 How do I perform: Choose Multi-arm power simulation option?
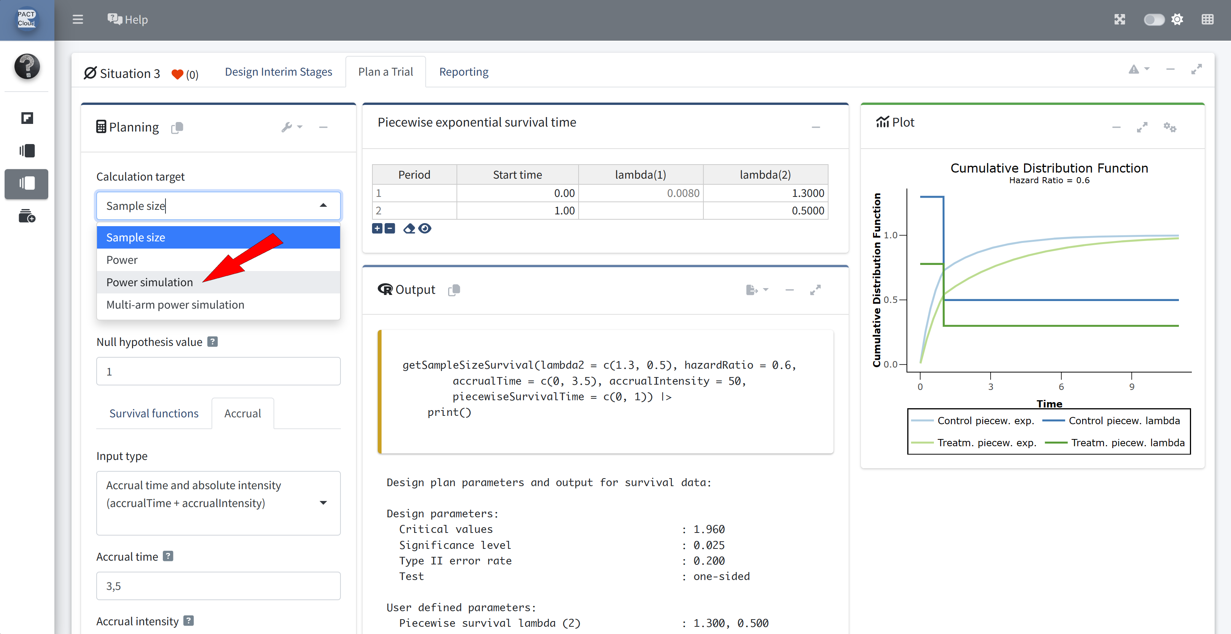175,304
